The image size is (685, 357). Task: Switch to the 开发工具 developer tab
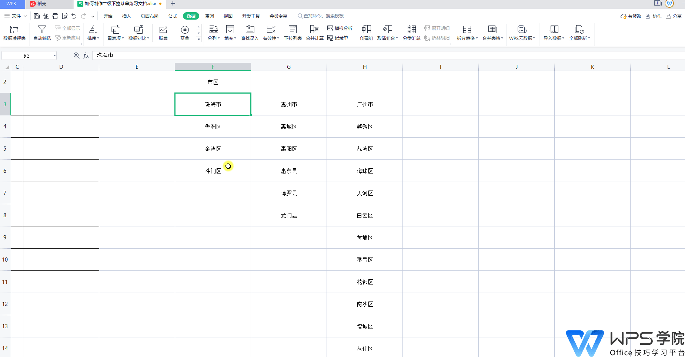pyautogui.click(x=251, y=16)
